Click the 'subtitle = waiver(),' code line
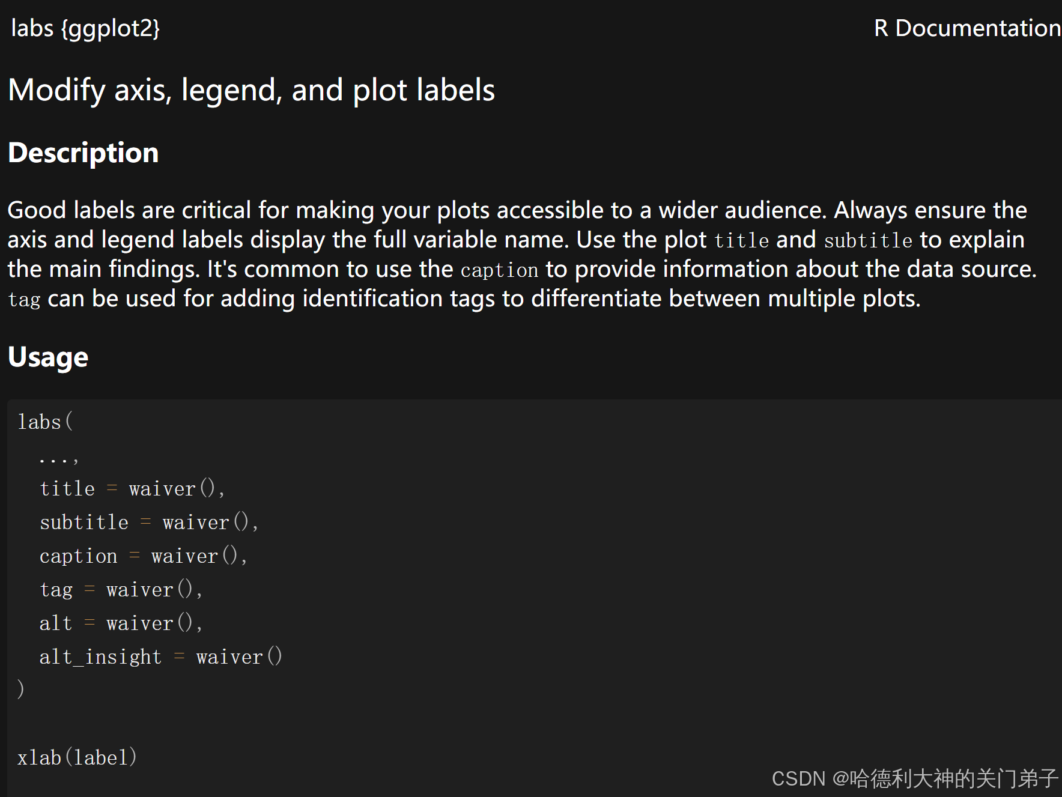This screenshot has width=1062, height=797. click(149, 522)
